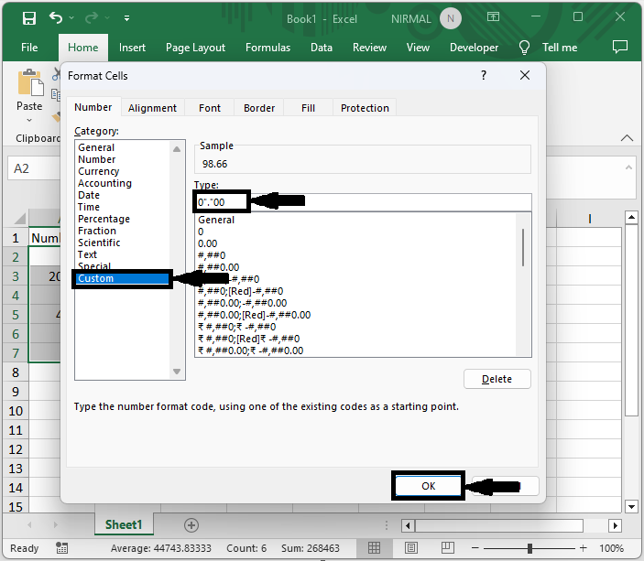Click the Delete button
The height and width of the screenshot is (561, 644).
coord(497,379)
